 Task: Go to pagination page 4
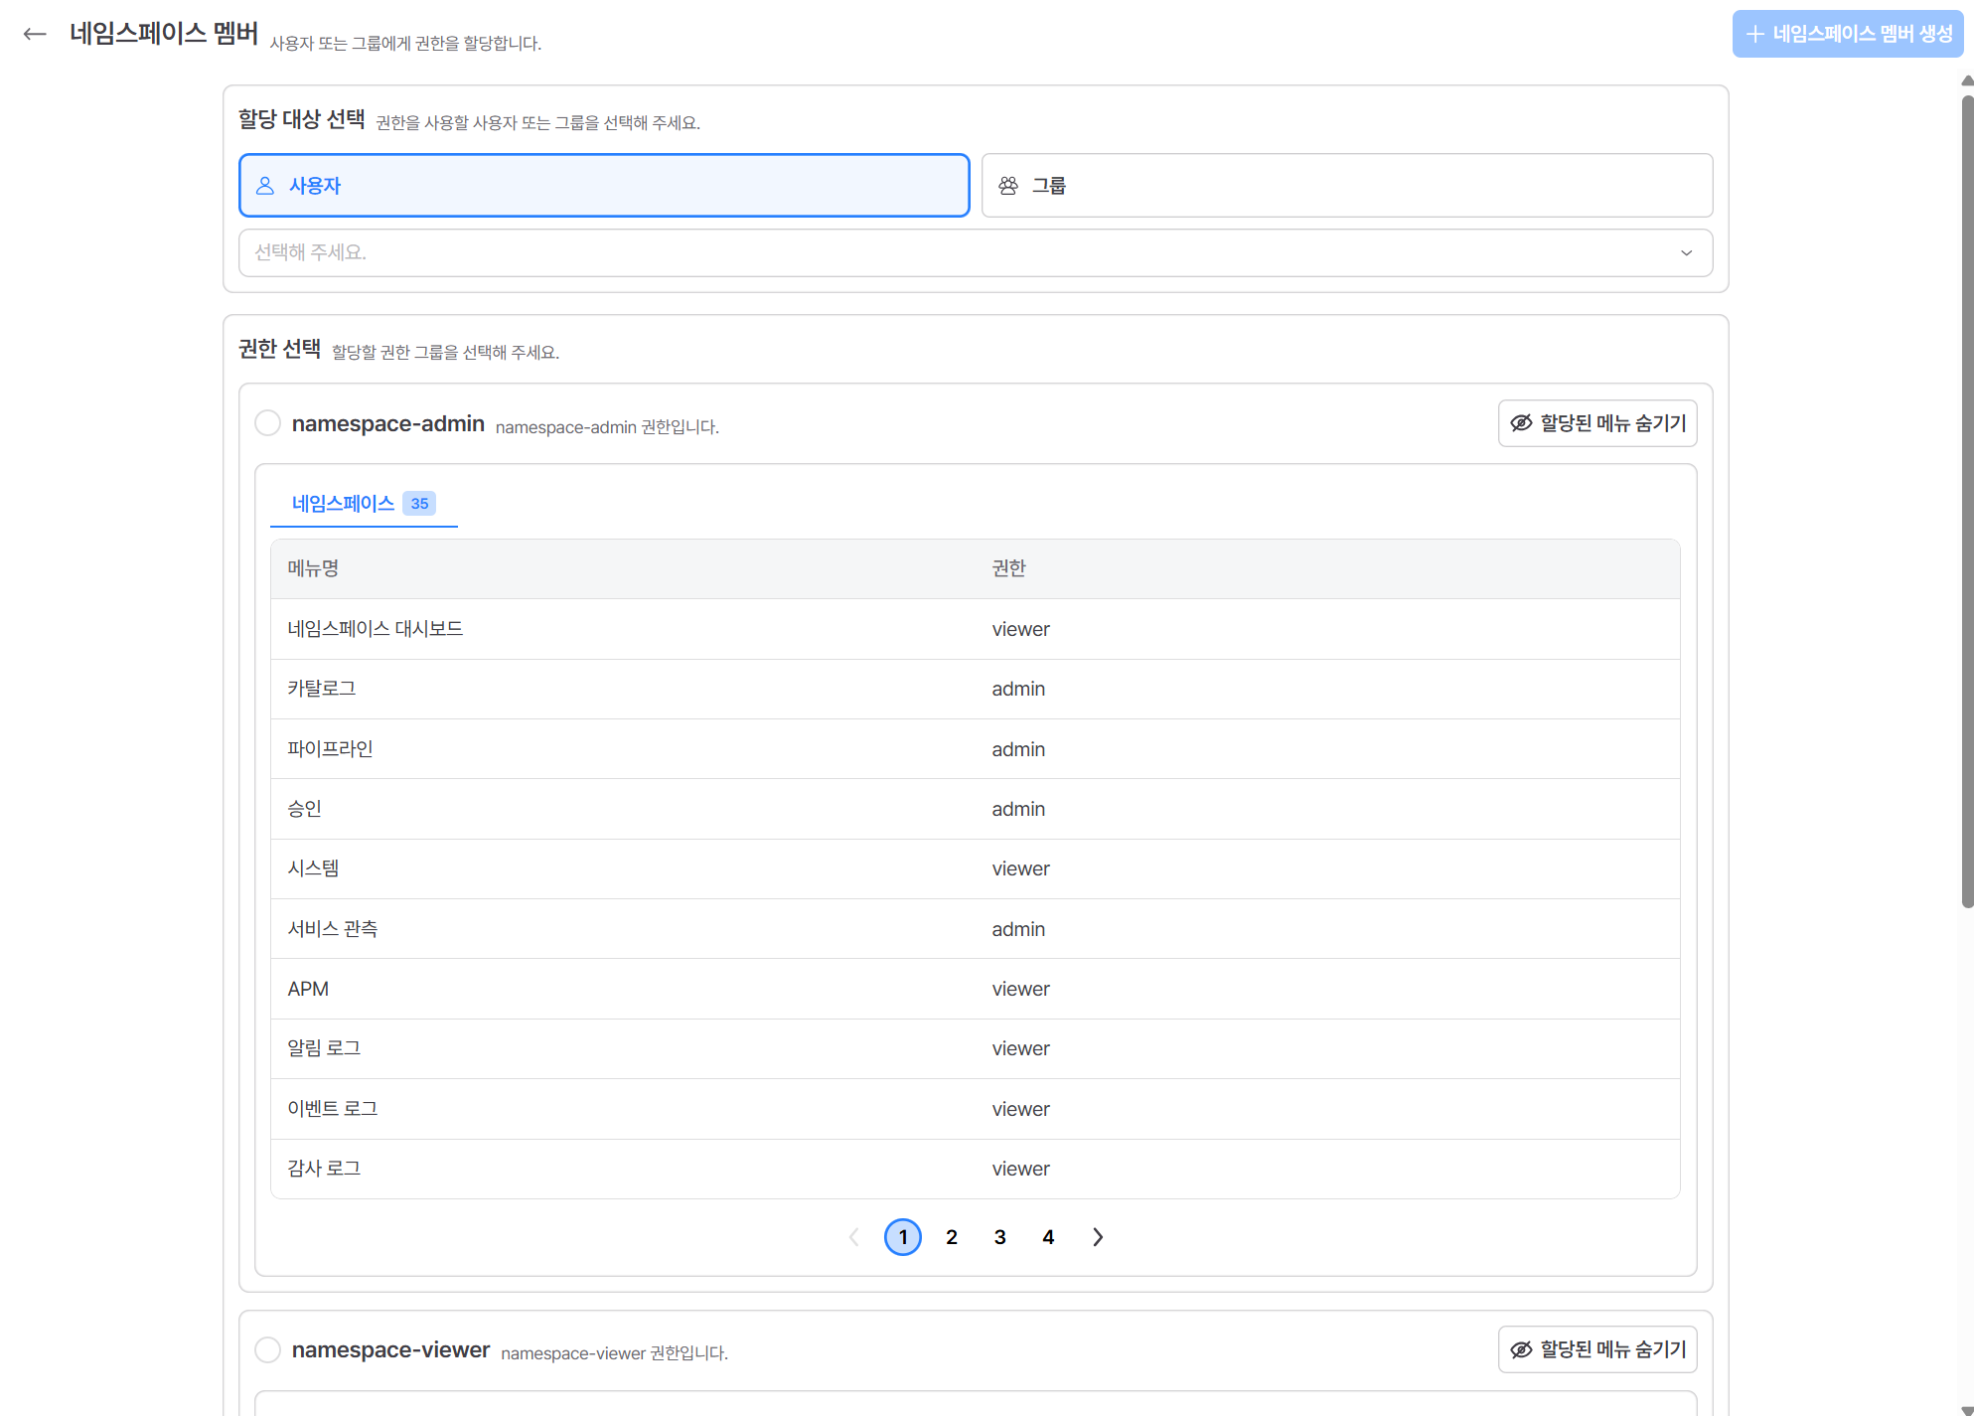click(x=1048, y=1237)
